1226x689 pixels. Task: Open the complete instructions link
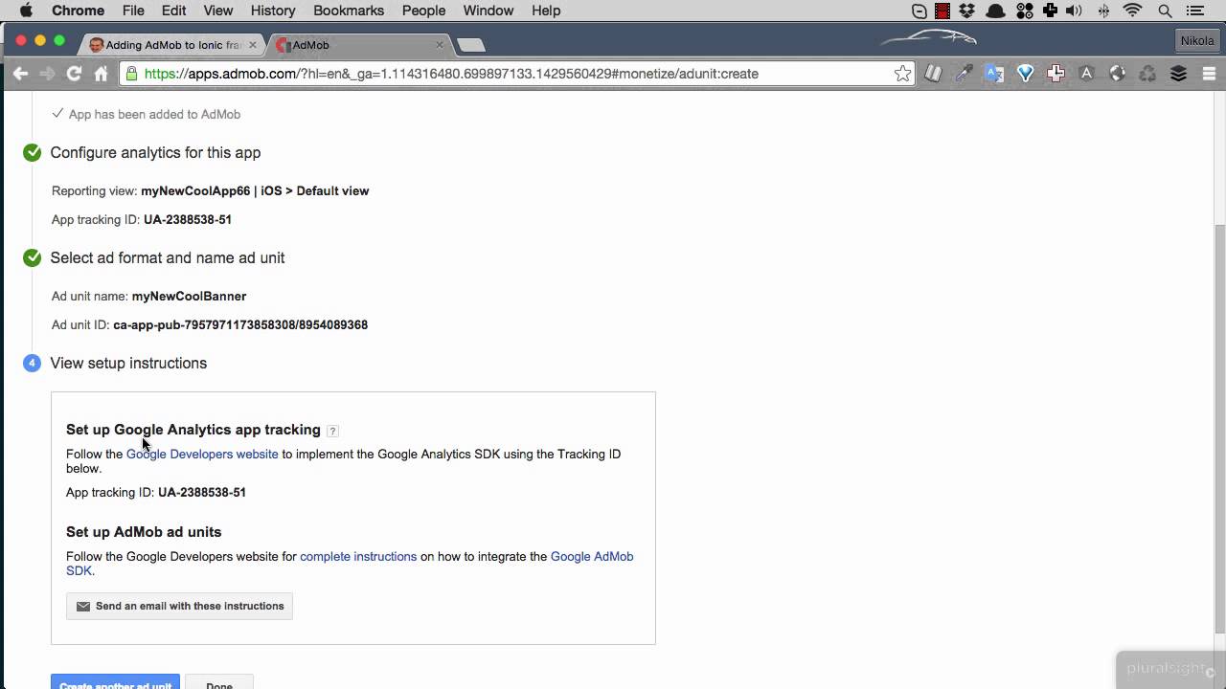point(358,557)
